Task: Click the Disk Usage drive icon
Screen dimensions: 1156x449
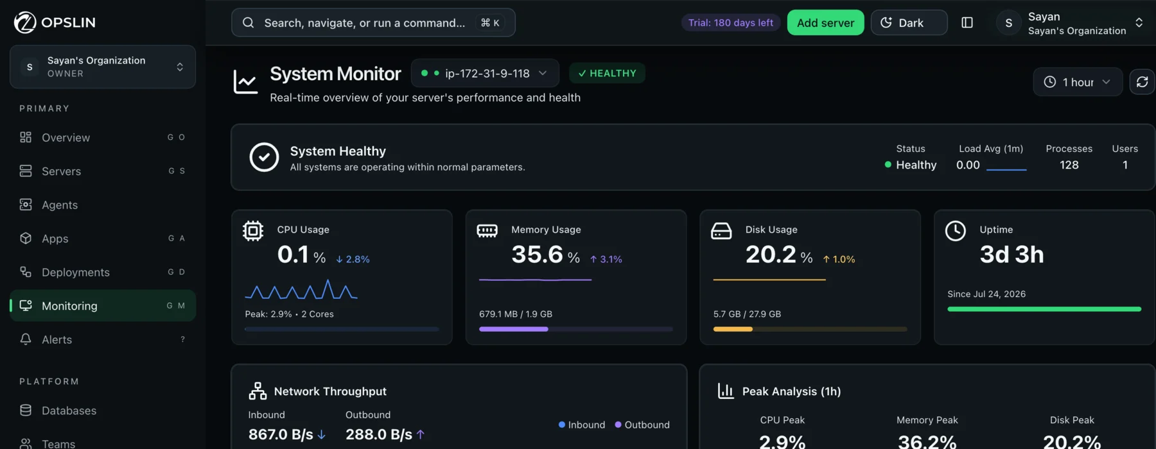Action: point(721,230)
